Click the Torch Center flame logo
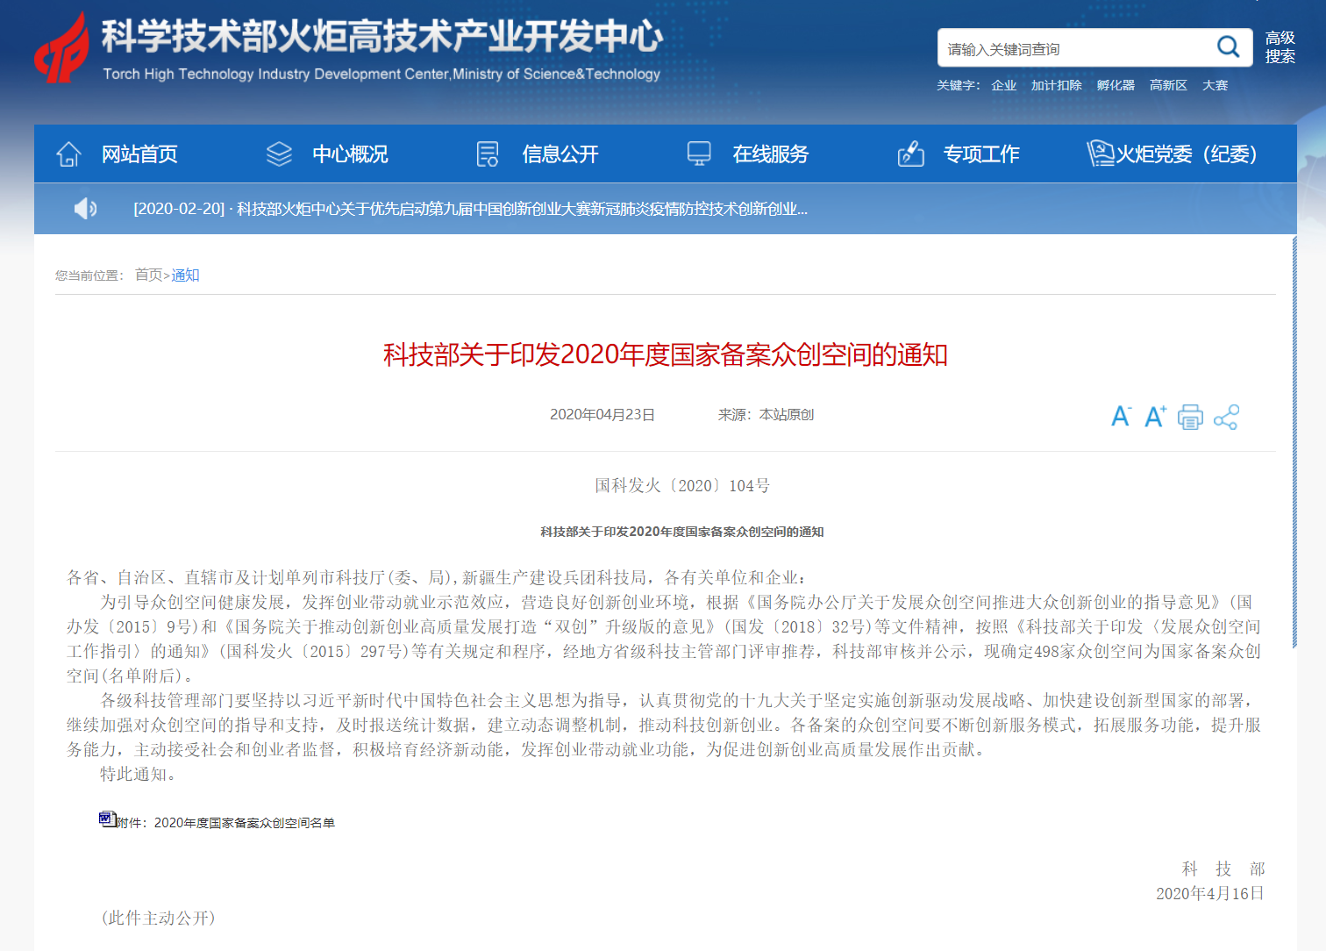 point(61,48)
